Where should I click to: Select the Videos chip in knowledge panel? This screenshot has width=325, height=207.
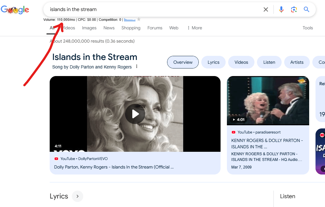[x=241, y=62]
